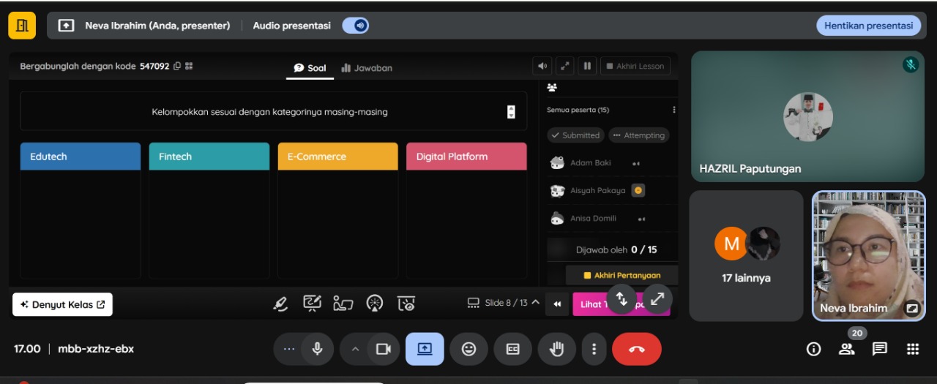
Task: Turn on closed captions
Action: (x=513, y=349)
